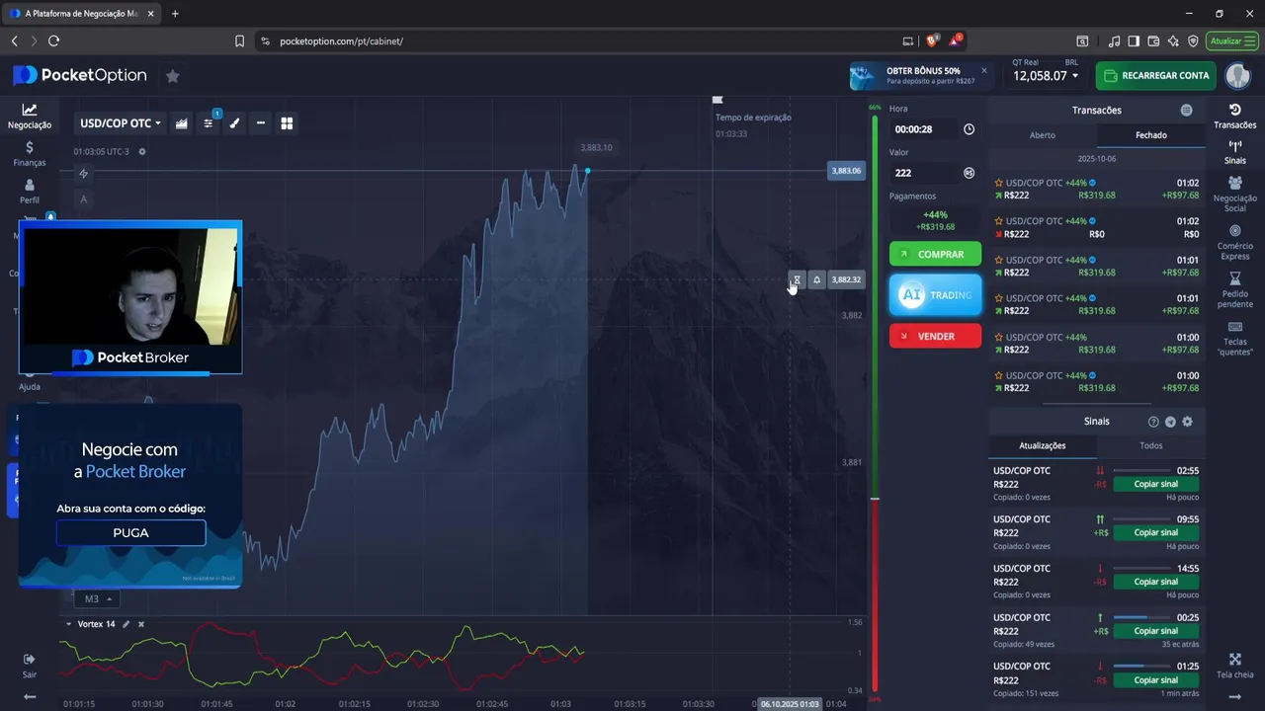Click the clock icon beside Hora

point(969,129)
